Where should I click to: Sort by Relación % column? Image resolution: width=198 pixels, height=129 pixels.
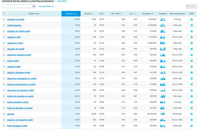coord(71,14)
